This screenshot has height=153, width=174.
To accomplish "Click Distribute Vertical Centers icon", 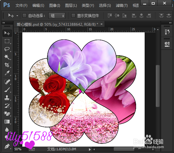I will 169,16.
